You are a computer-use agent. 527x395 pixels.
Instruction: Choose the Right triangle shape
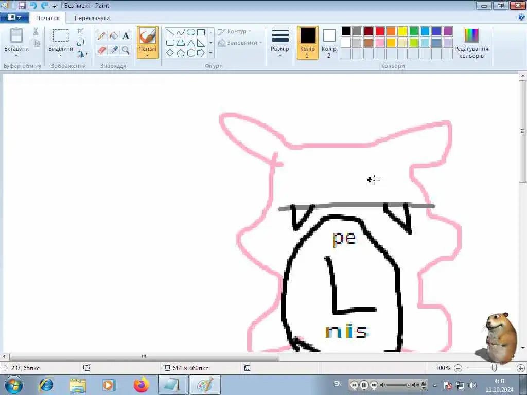[x=201, y=43]
